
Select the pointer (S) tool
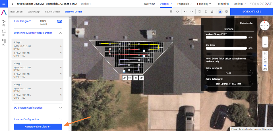coord(4,22)
